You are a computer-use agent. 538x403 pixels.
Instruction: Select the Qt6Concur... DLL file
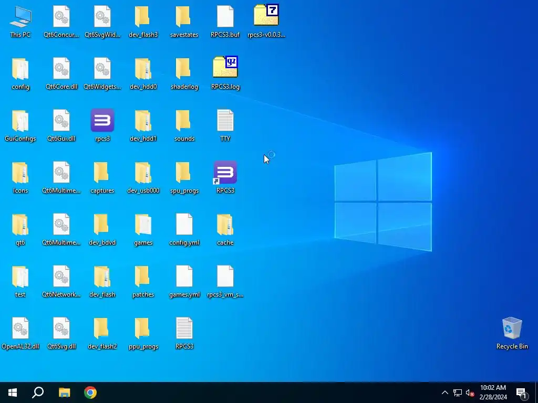tap(61, 21)
